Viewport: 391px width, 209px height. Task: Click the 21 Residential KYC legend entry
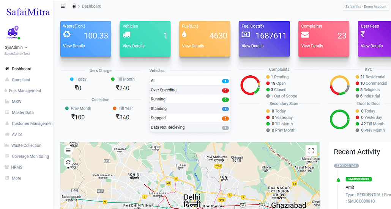point(370,77)
